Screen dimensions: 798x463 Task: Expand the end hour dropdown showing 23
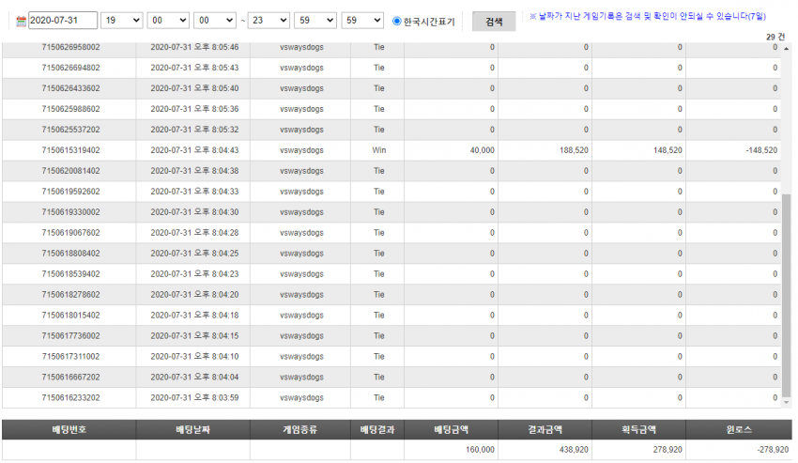[x=269, y=21]
